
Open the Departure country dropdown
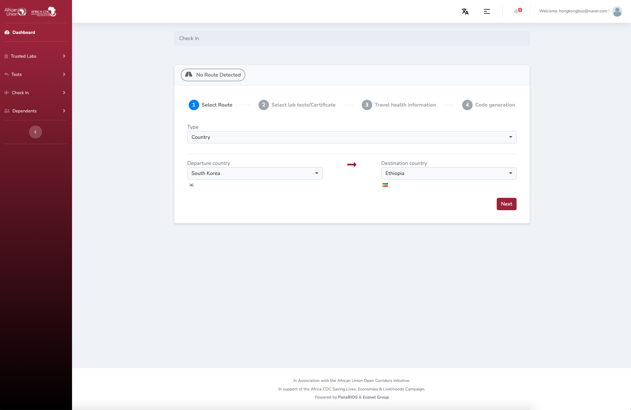click(255, 173)
